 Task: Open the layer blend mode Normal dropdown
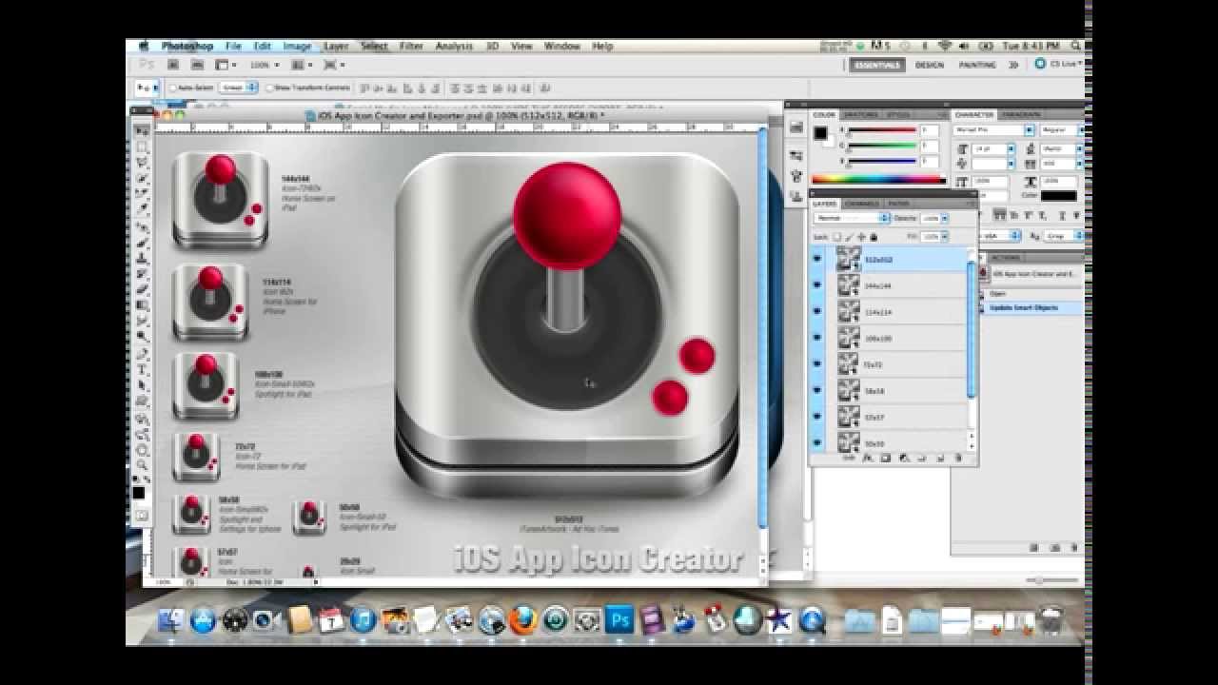pos(852,218)
